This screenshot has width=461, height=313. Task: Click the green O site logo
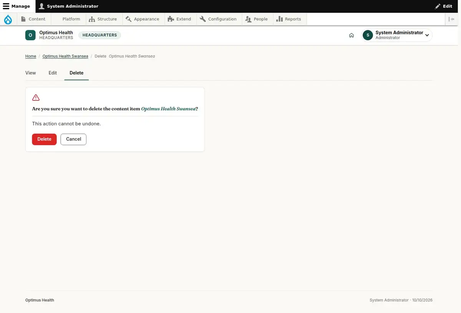[x=30, y=35]
